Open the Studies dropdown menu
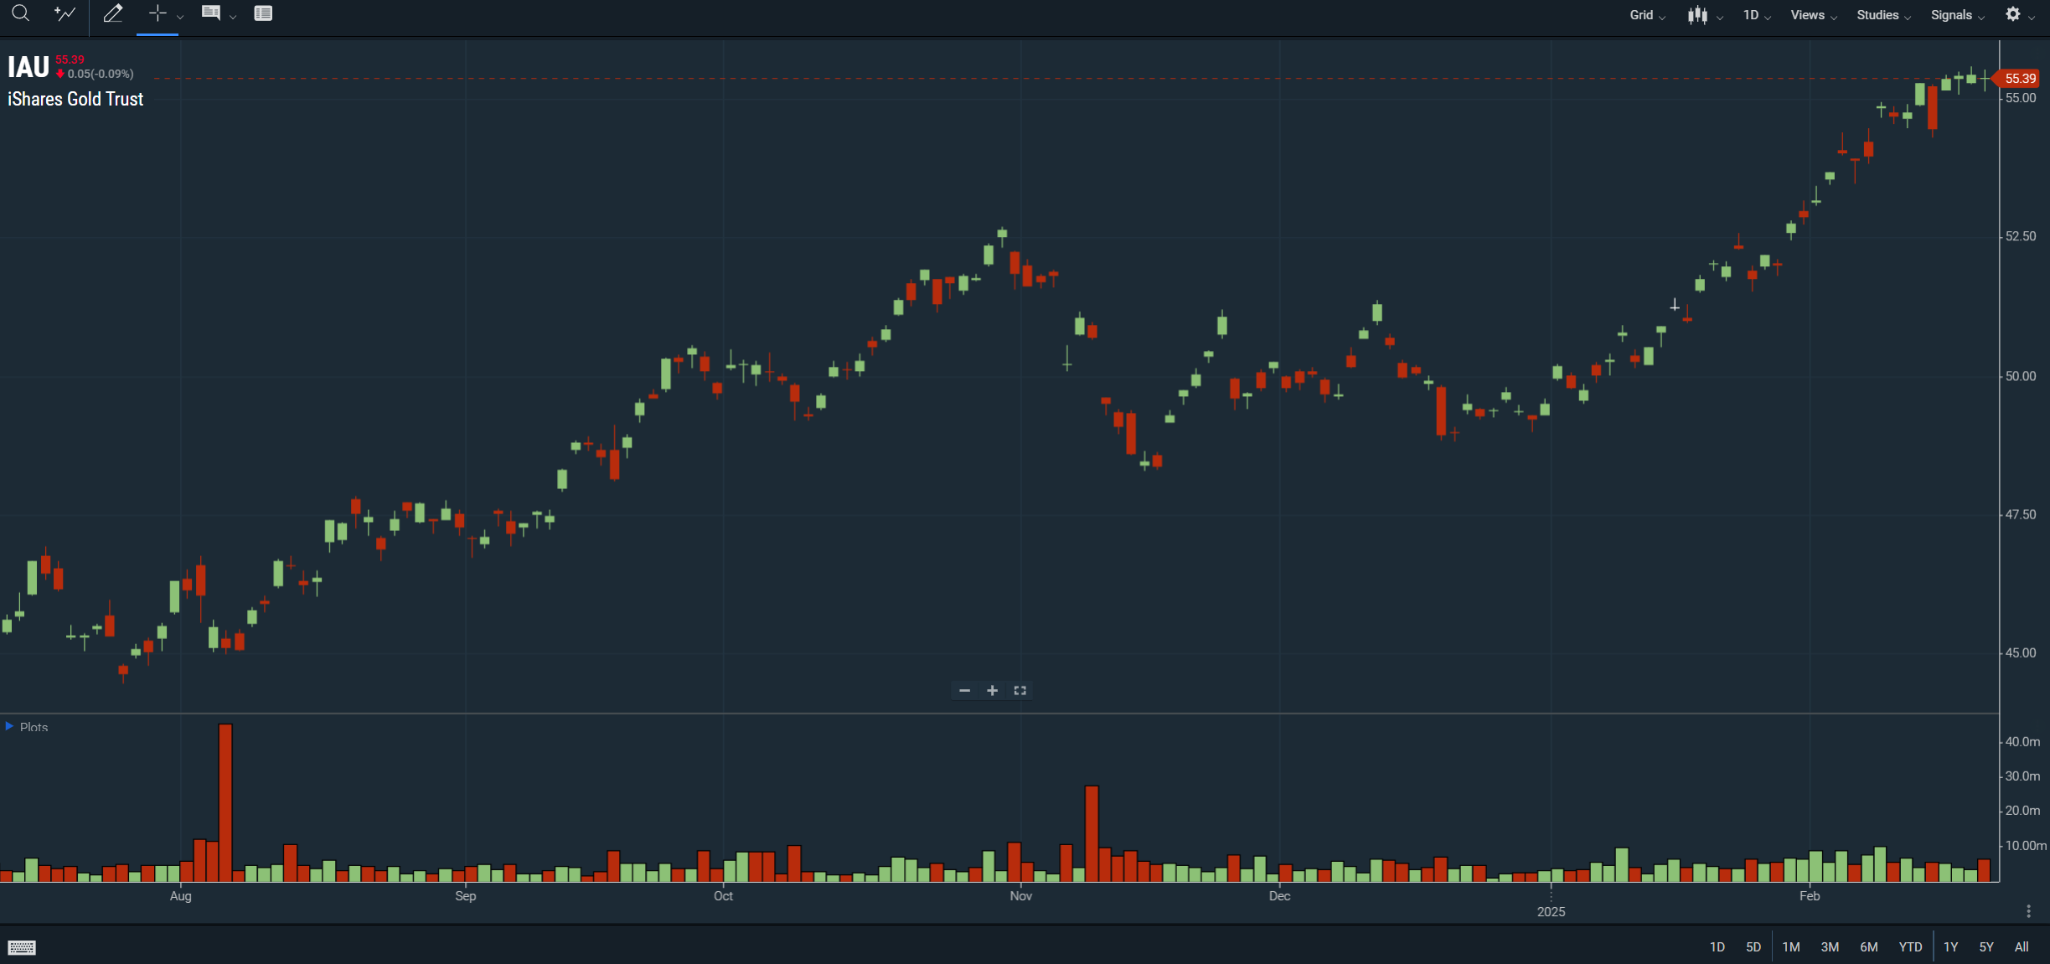2050x964 pixels. (x=1883, y=15)
